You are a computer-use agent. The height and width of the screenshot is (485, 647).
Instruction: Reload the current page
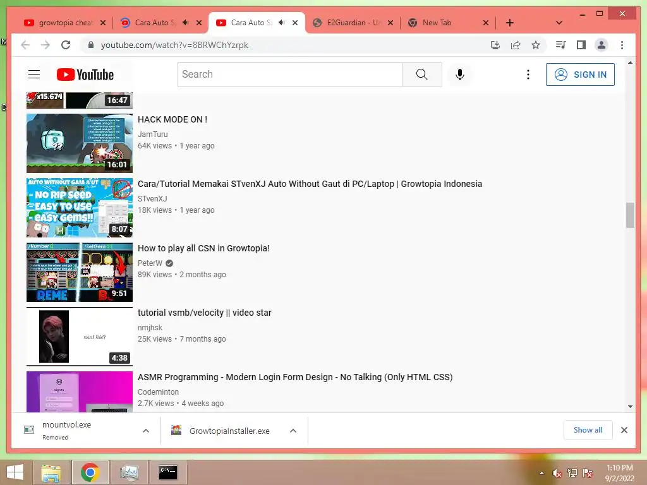[x=66, y=45]
